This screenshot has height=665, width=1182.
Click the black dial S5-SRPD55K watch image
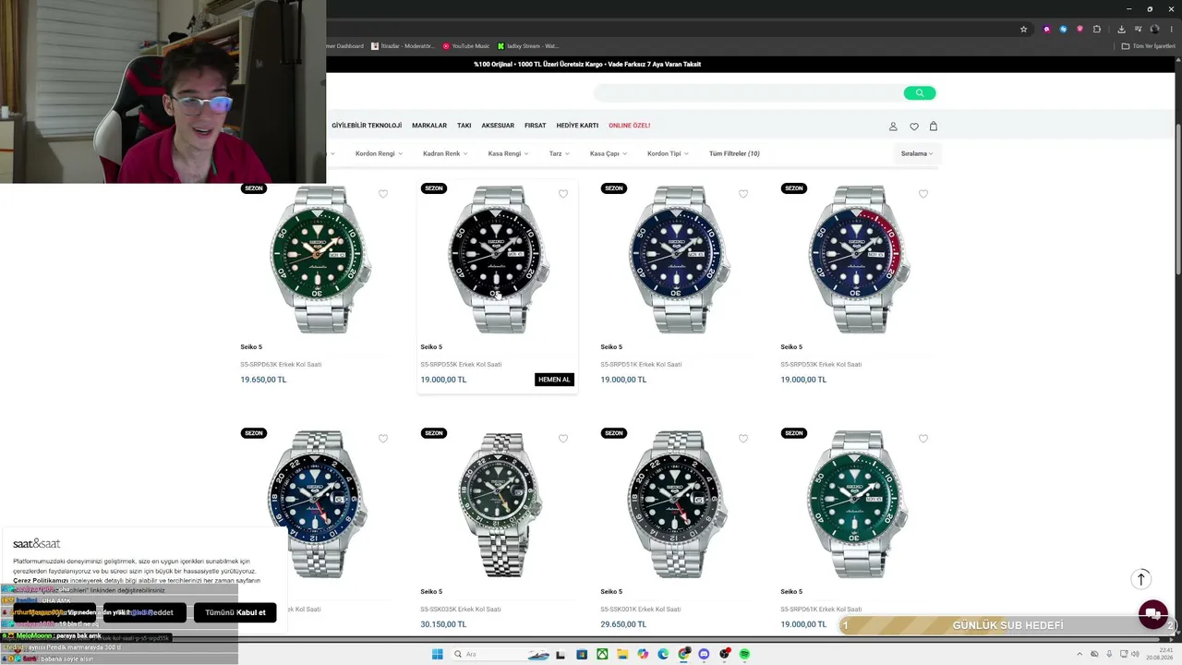(499, 260)
